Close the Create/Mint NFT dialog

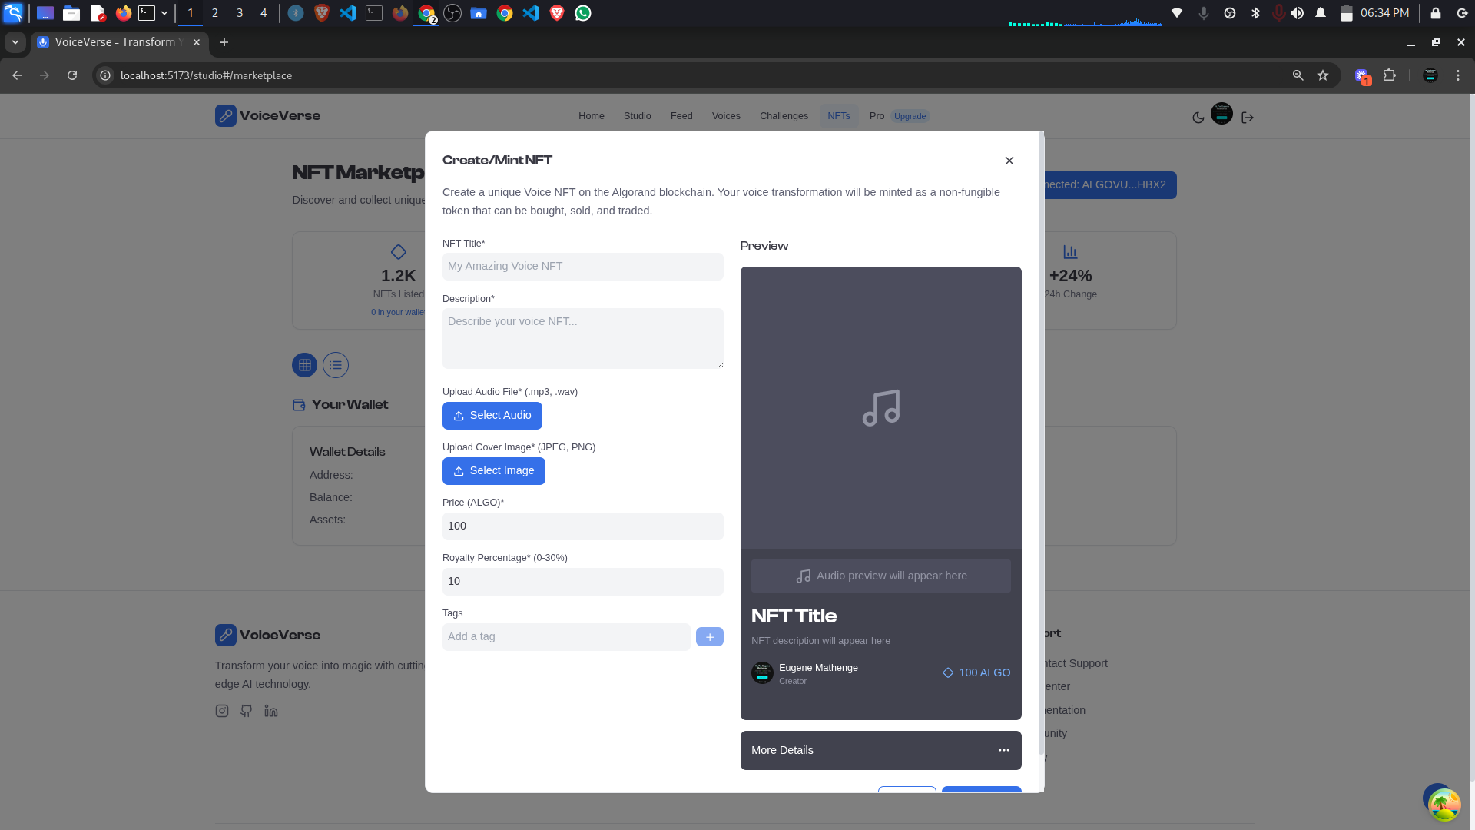[x=1009, y=161]
